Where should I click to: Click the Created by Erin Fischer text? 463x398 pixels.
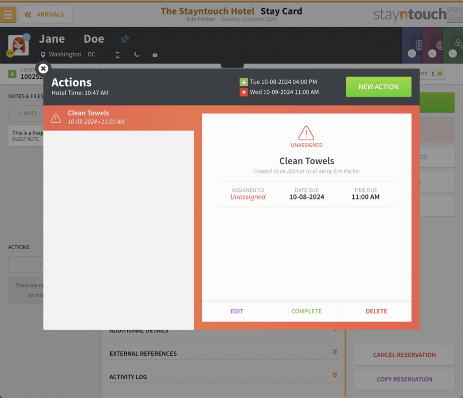(306, 171)
